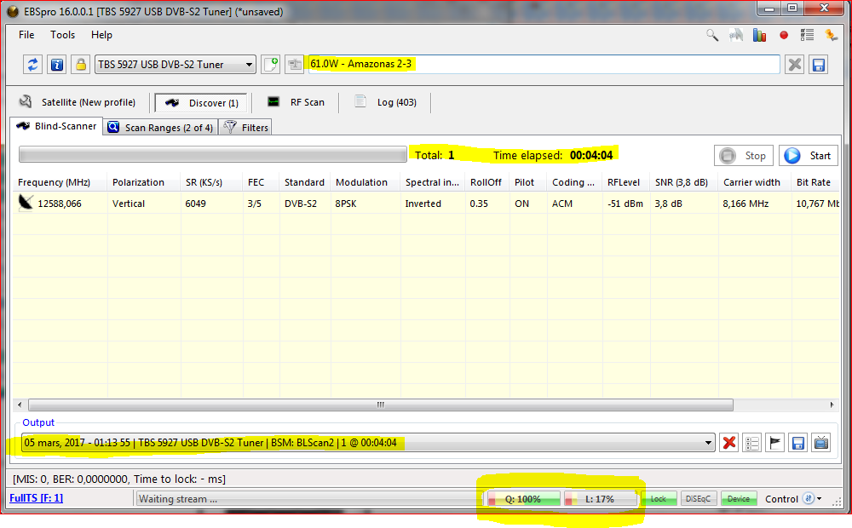
Task: Toggle the green Lock indicator button
Action: pos(659,499)
